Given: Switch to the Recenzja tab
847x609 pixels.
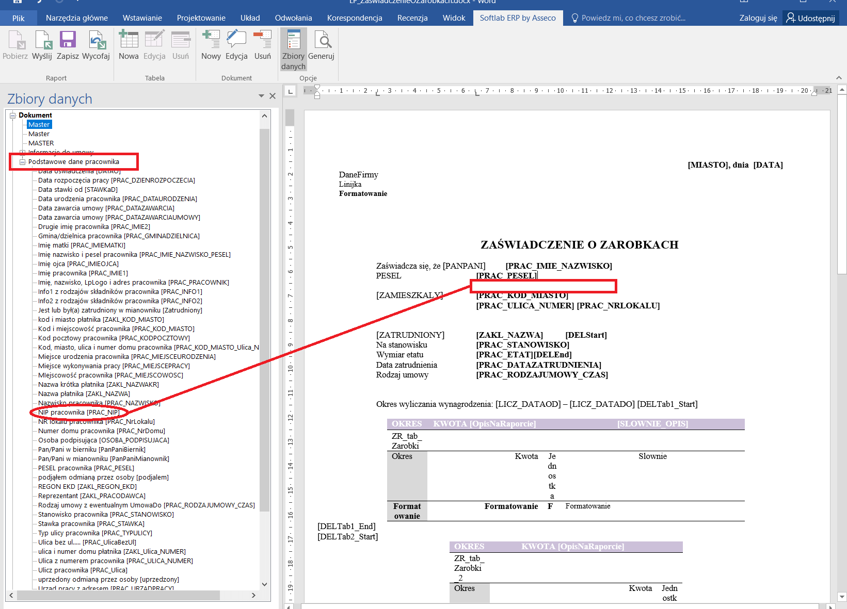Looking at the screenshot, I should [x=412, y=18].
